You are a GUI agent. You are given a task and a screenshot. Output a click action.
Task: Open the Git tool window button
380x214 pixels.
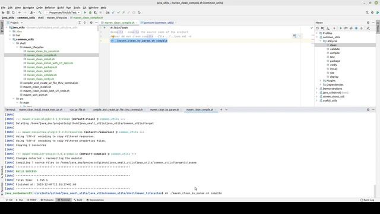pyautogui.click(x=9, y=200)
